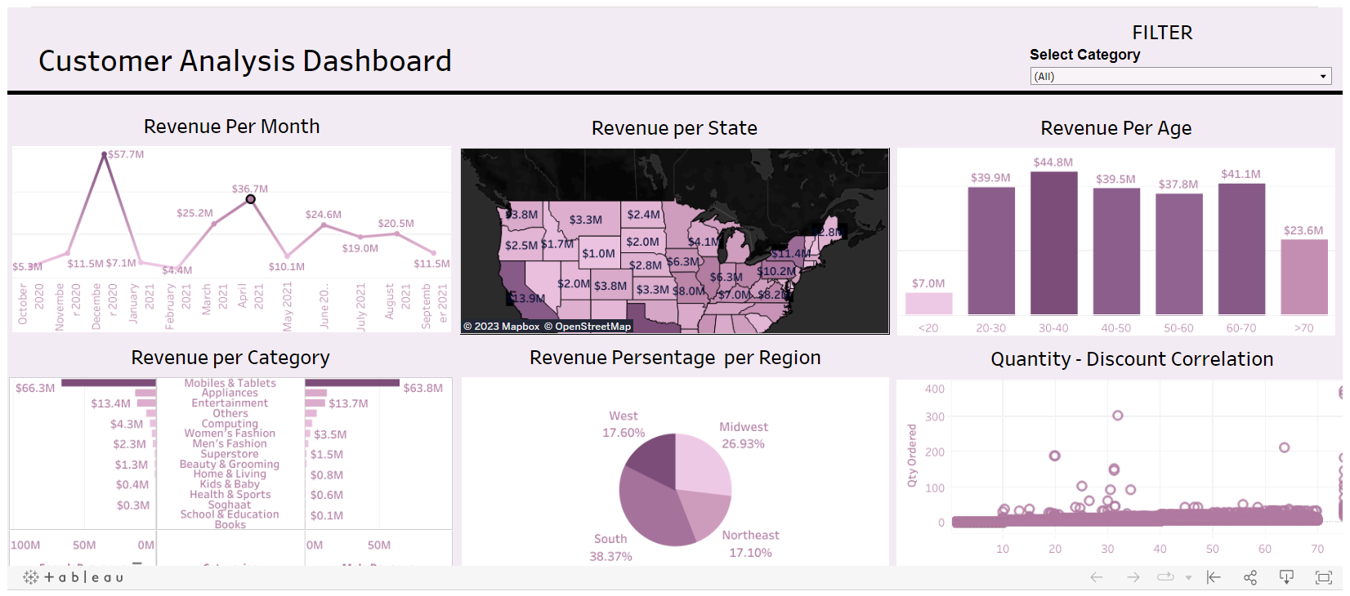Image resolution: width=1350 pixels, height=596 pixels.
Task: Select the 60-70 age bar
Action: (x=1241, y=249)
